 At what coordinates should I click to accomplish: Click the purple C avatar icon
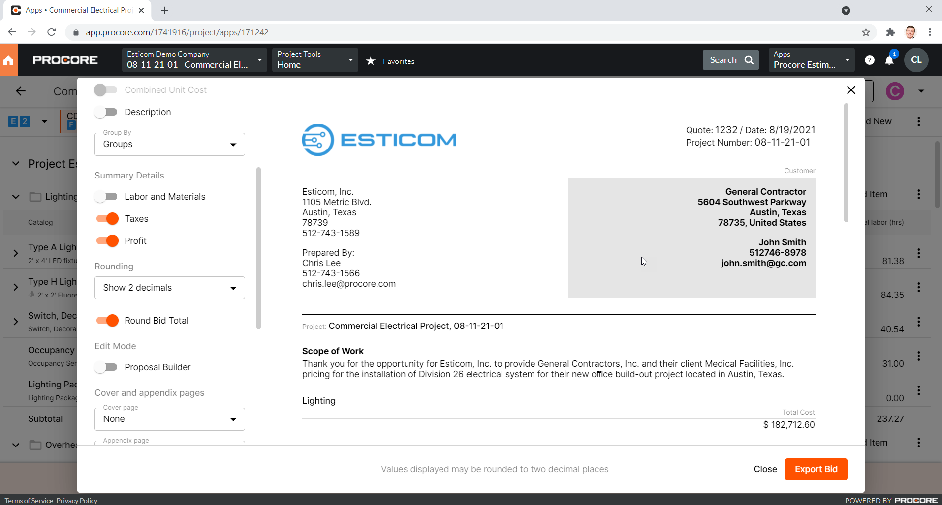(895, 91)
